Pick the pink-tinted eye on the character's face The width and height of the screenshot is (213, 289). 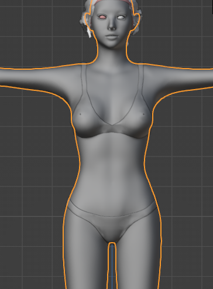click(102, 17)
